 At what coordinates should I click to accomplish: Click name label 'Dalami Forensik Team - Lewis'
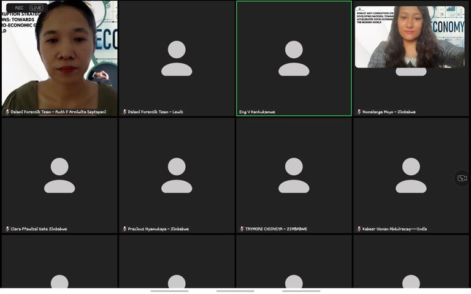click(x=155, y=112)
